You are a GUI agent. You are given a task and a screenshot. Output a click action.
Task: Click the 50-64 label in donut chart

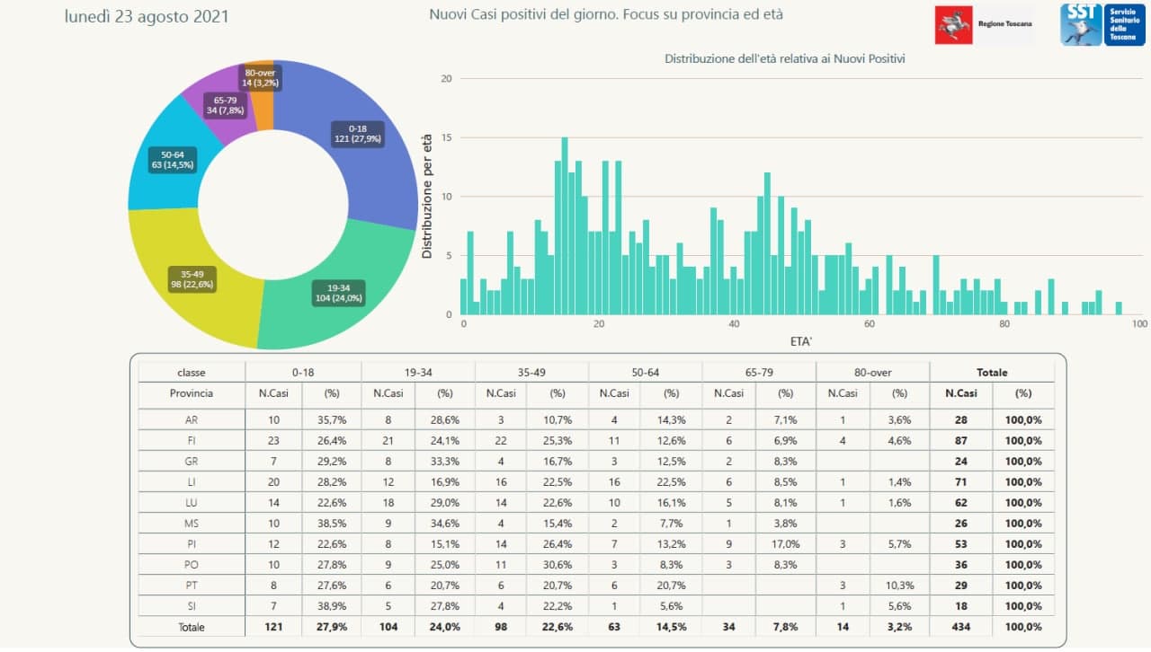pyautogui.click(x=173, y=161)
